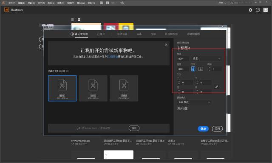The height and width of the screenshot is (163, 272).
Task: Switch to the Web tab
Action: coord(139,34)
